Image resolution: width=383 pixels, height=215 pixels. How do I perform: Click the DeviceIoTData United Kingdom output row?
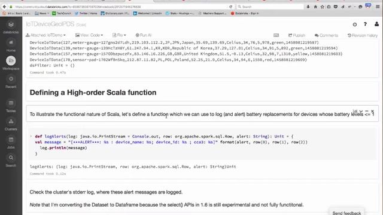tap(186, 54)
